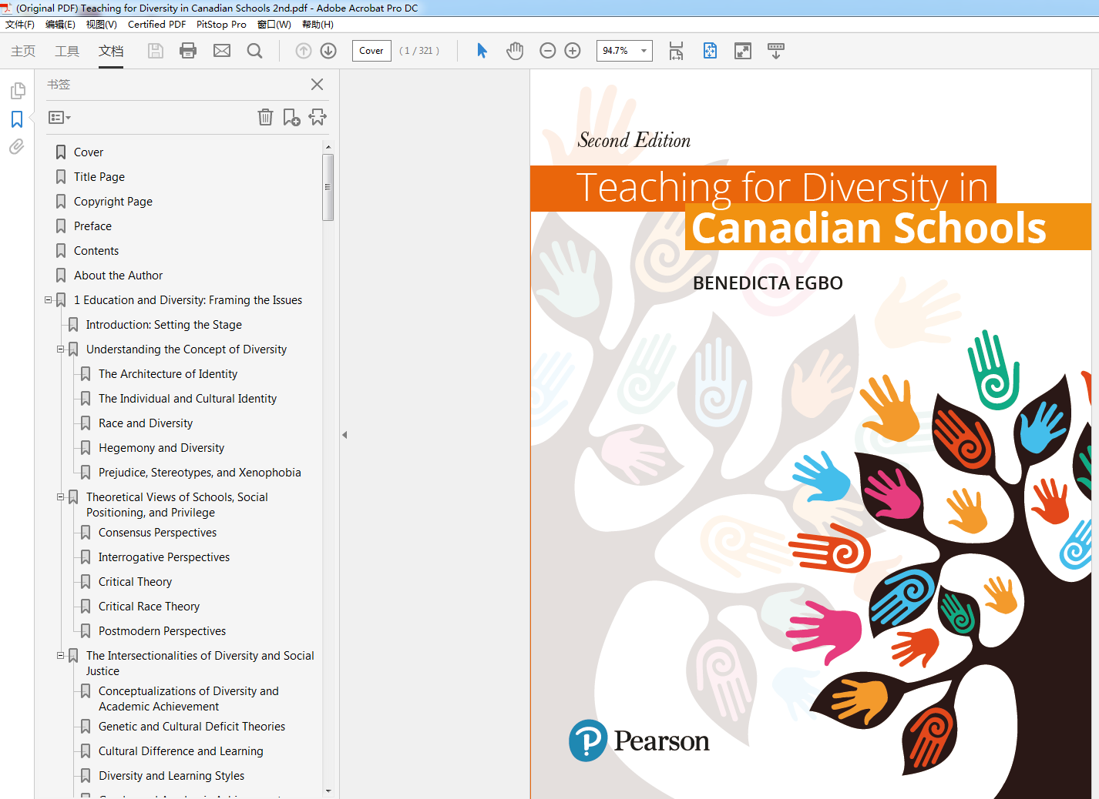
Task: Switch to the 文档 tab
Action: [x=111, y=51]
